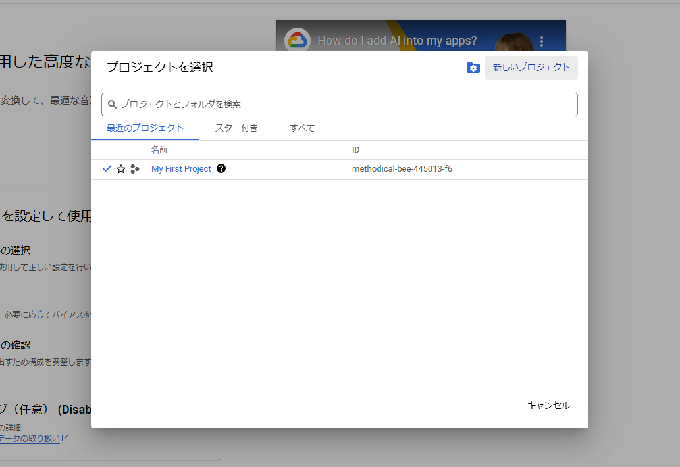Click the help question mark beside My First Project
This screenshot has width=680, height=467.
tap(221, 168)
